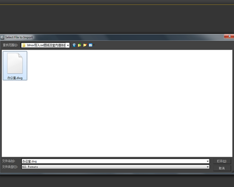Expand the Look In folder dropdown

[68, 45]
